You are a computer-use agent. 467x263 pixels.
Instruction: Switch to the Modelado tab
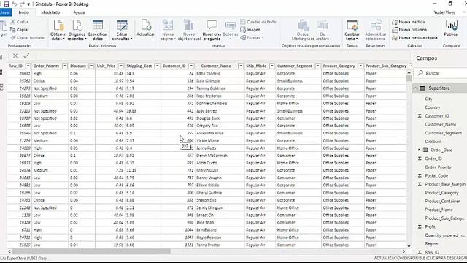click(x=50, y=12)
